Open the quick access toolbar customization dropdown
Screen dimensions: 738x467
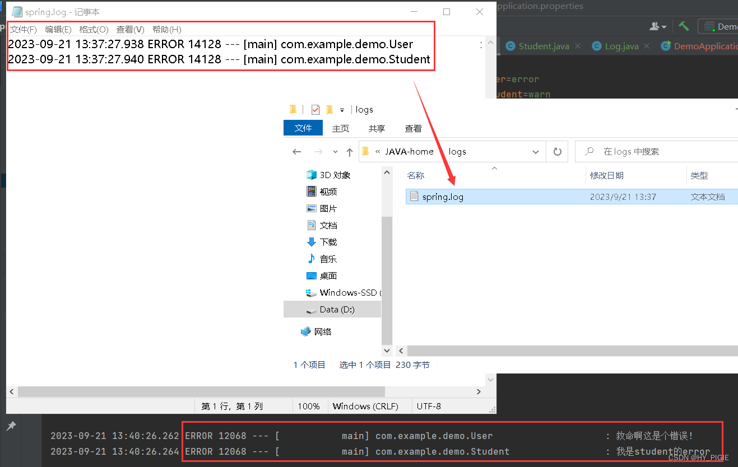[x=344, y=109]
